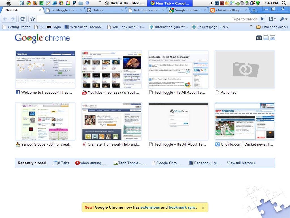
Task: Open the Actiontec placeholder thumbnail
Action: (245, 69)
